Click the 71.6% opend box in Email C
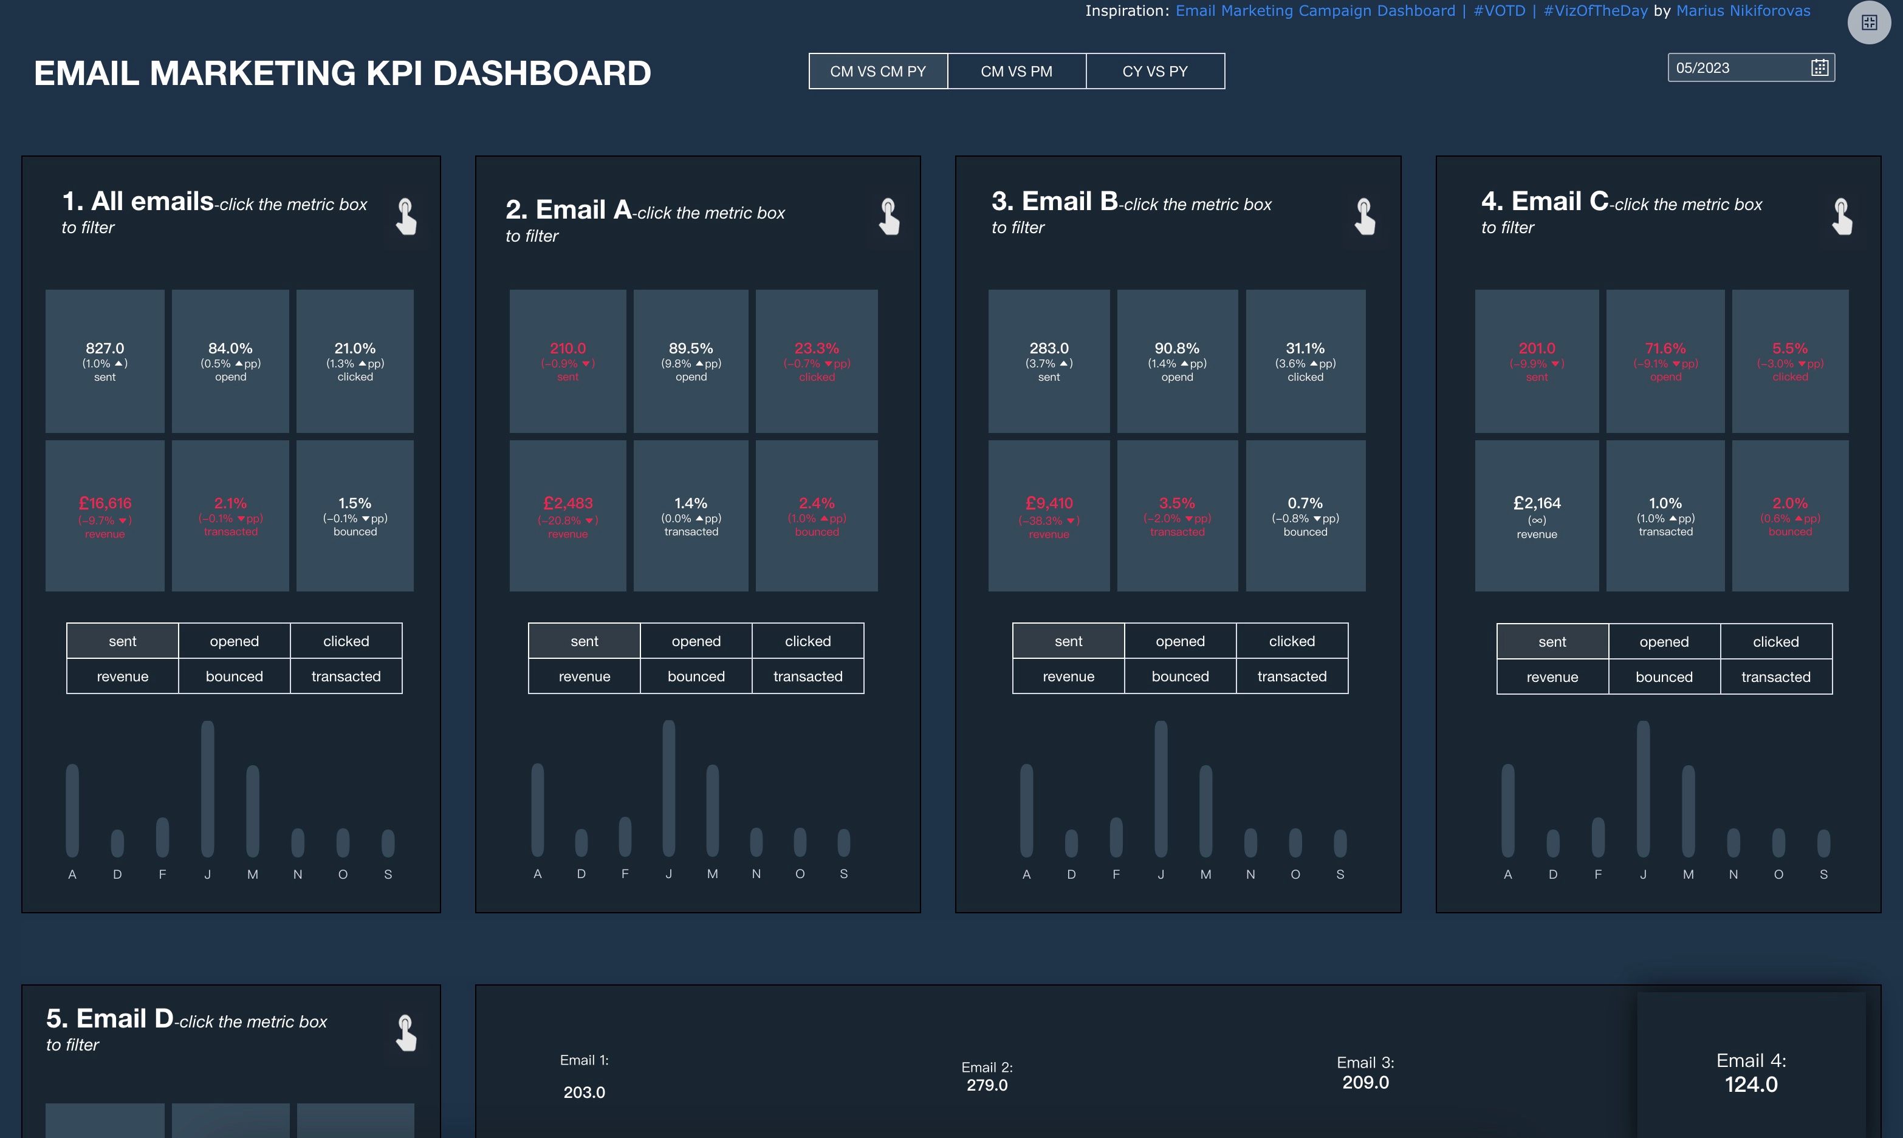The image size is (1903, 1138). click(1665, 361)
